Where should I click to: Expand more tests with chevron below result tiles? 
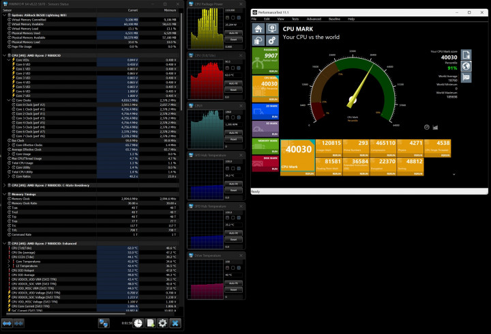tap(453, 174)
